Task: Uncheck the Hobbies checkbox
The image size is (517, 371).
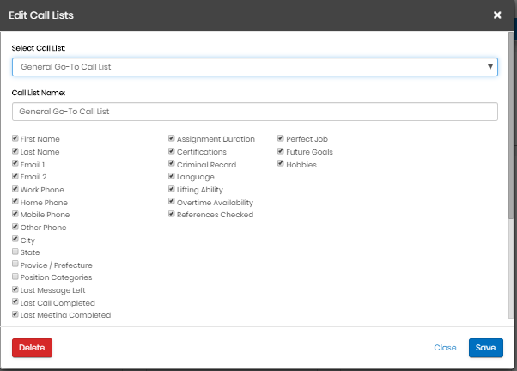Action: pyautogui.click(x=280, y=164)
